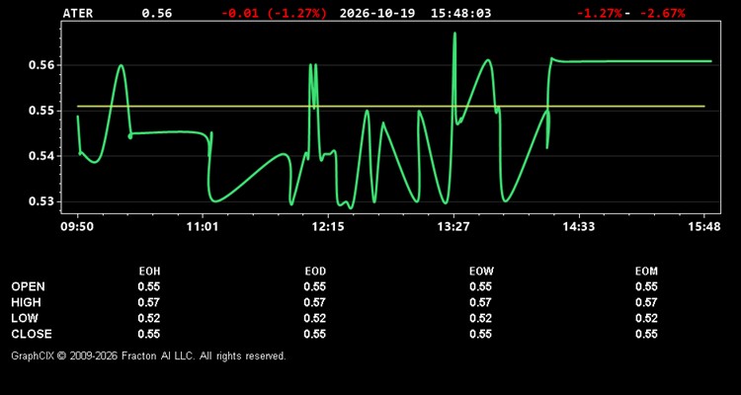Select the 15:48 time axis label

point(704,227)
